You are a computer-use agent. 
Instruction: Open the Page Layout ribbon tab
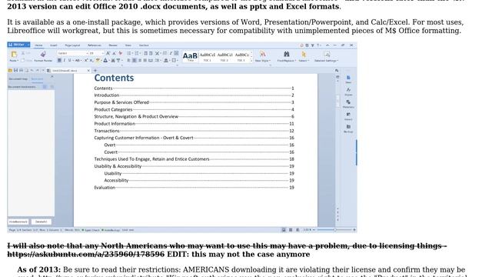[72, 45]
